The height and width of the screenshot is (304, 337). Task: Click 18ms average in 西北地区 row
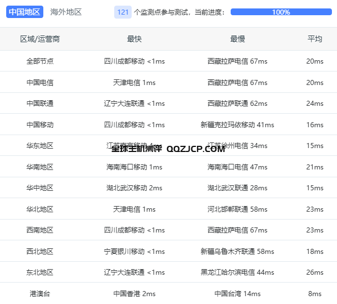[314, 251]
